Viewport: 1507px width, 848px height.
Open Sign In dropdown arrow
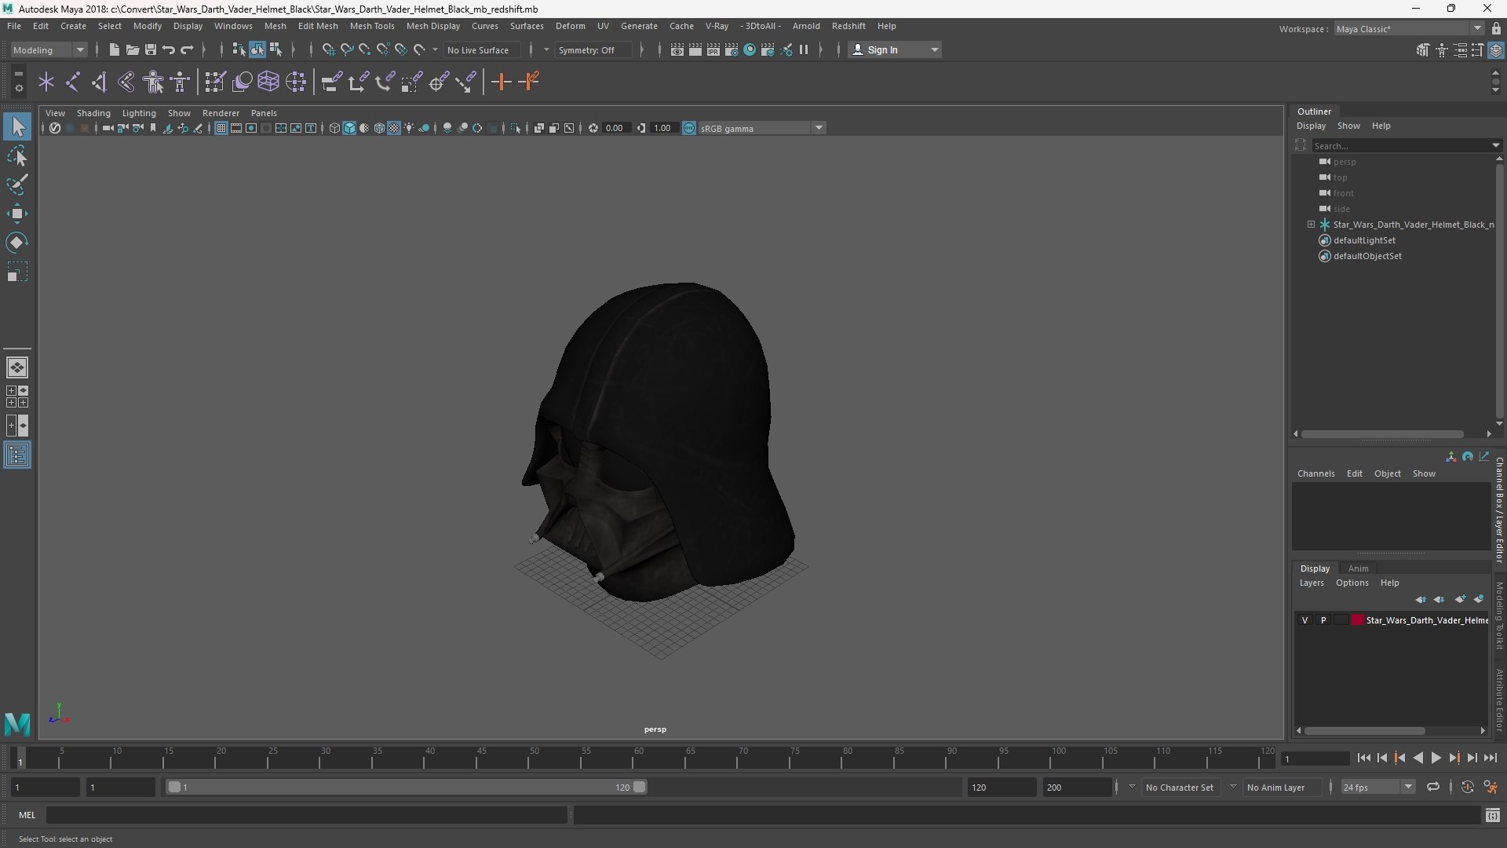[934, 49]
